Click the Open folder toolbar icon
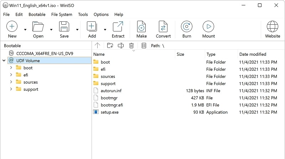The height and width of the screenshot is (159, 285). (38, 27)
